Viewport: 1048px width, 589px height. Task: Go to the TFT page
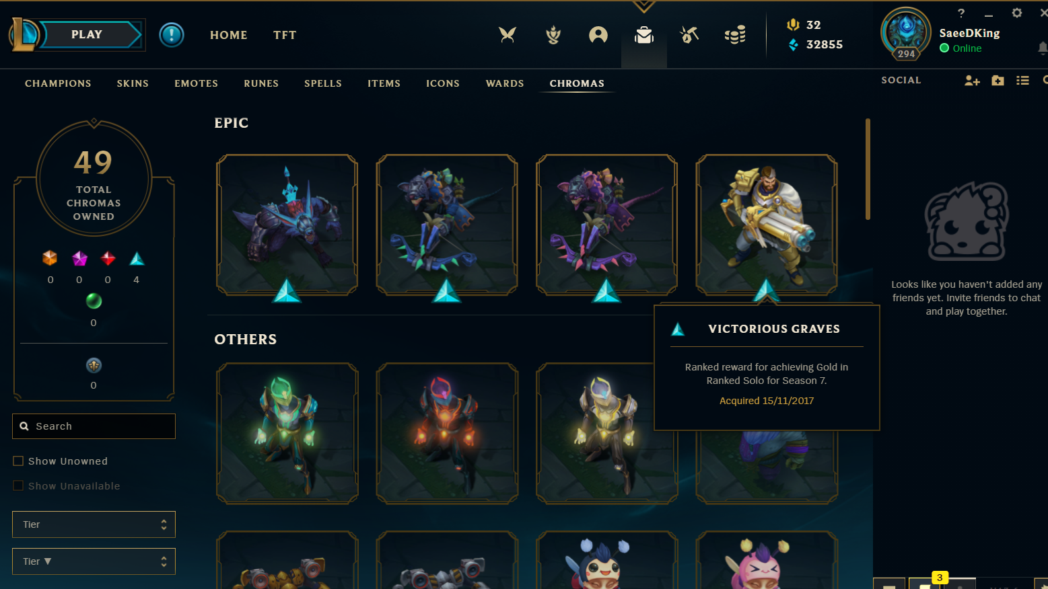285,35
